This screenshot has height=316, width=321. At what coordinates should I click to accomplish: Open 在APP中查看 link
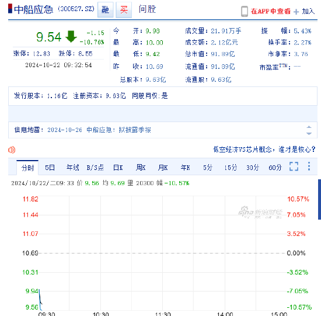click(270, 11)
